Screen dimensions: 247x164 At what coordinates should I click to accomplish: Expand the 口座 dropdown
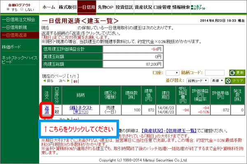(172, 73)
